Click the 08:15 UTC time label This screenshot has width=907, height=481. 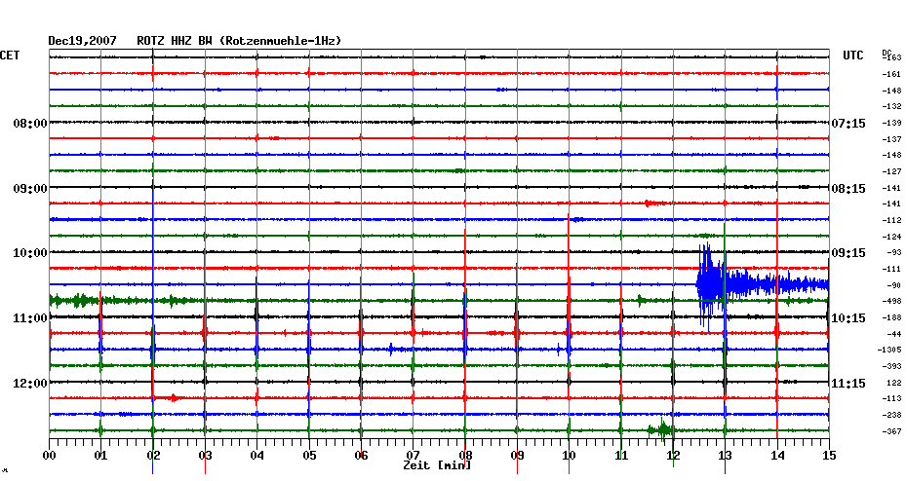(848, 189)
